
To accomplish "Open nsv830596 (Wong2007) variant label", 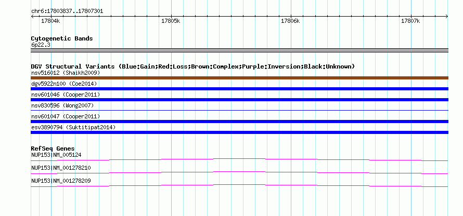I will (x=62, y=105).
